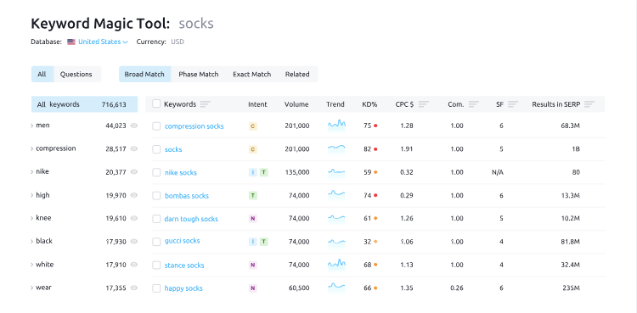This screenshot has height=313, width=637.
Task: Expand the compression keyword group
Action: coord(32,148)
